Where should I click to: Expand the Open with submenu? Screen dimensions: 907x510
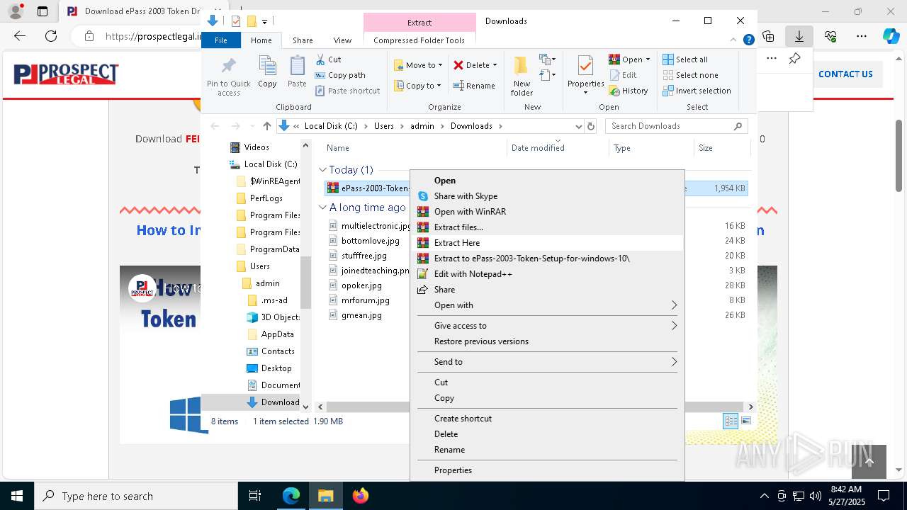click(x=546, y=305)
